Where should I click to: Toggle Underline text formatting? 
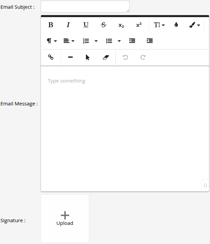coord(86,25)
